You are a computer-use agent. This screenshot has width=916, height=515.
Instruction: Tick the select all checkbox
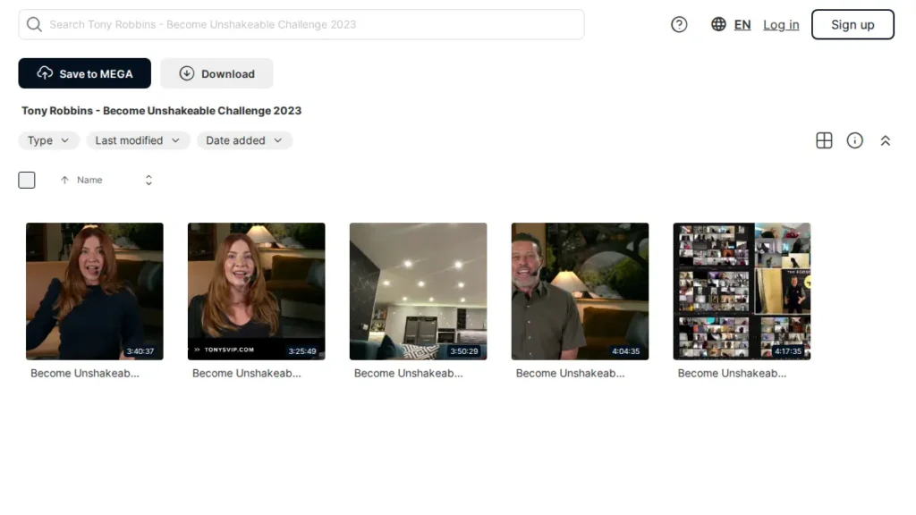point(27,180)
